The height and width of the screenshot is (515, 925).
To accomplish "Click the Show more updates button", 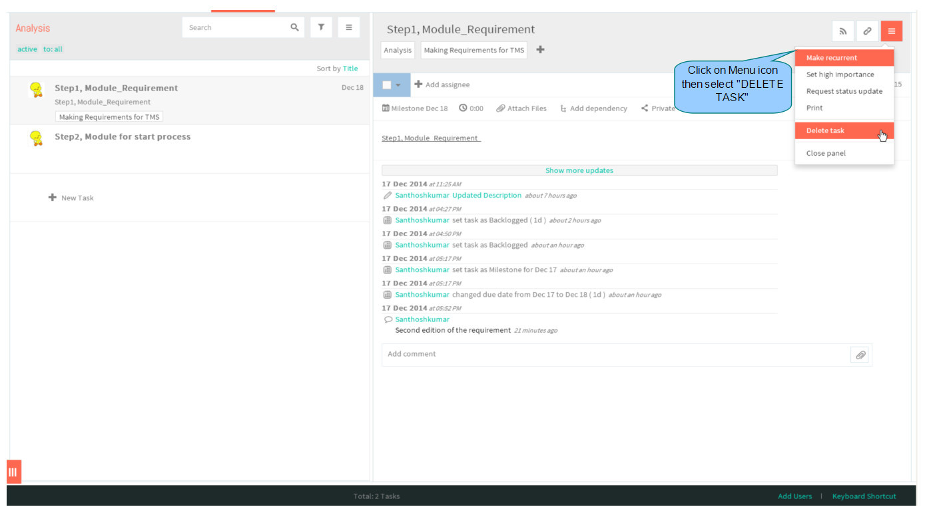I will (579, 170).
